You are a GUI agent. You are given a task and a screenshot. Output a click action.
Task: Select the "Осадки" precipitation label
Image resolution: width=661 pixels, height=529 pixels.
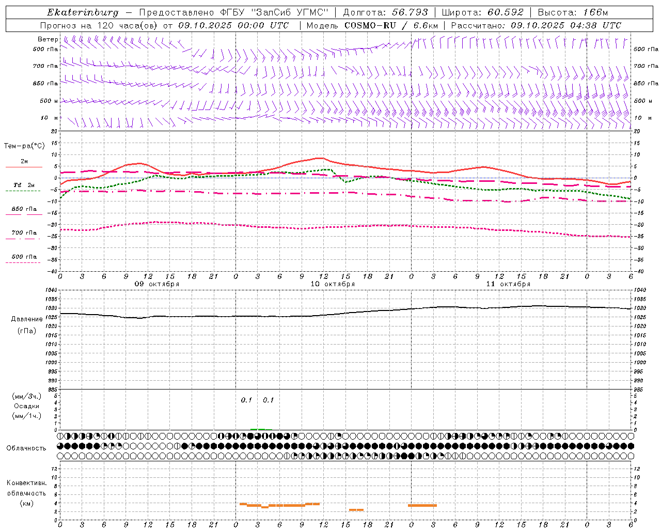pos(26,406)
